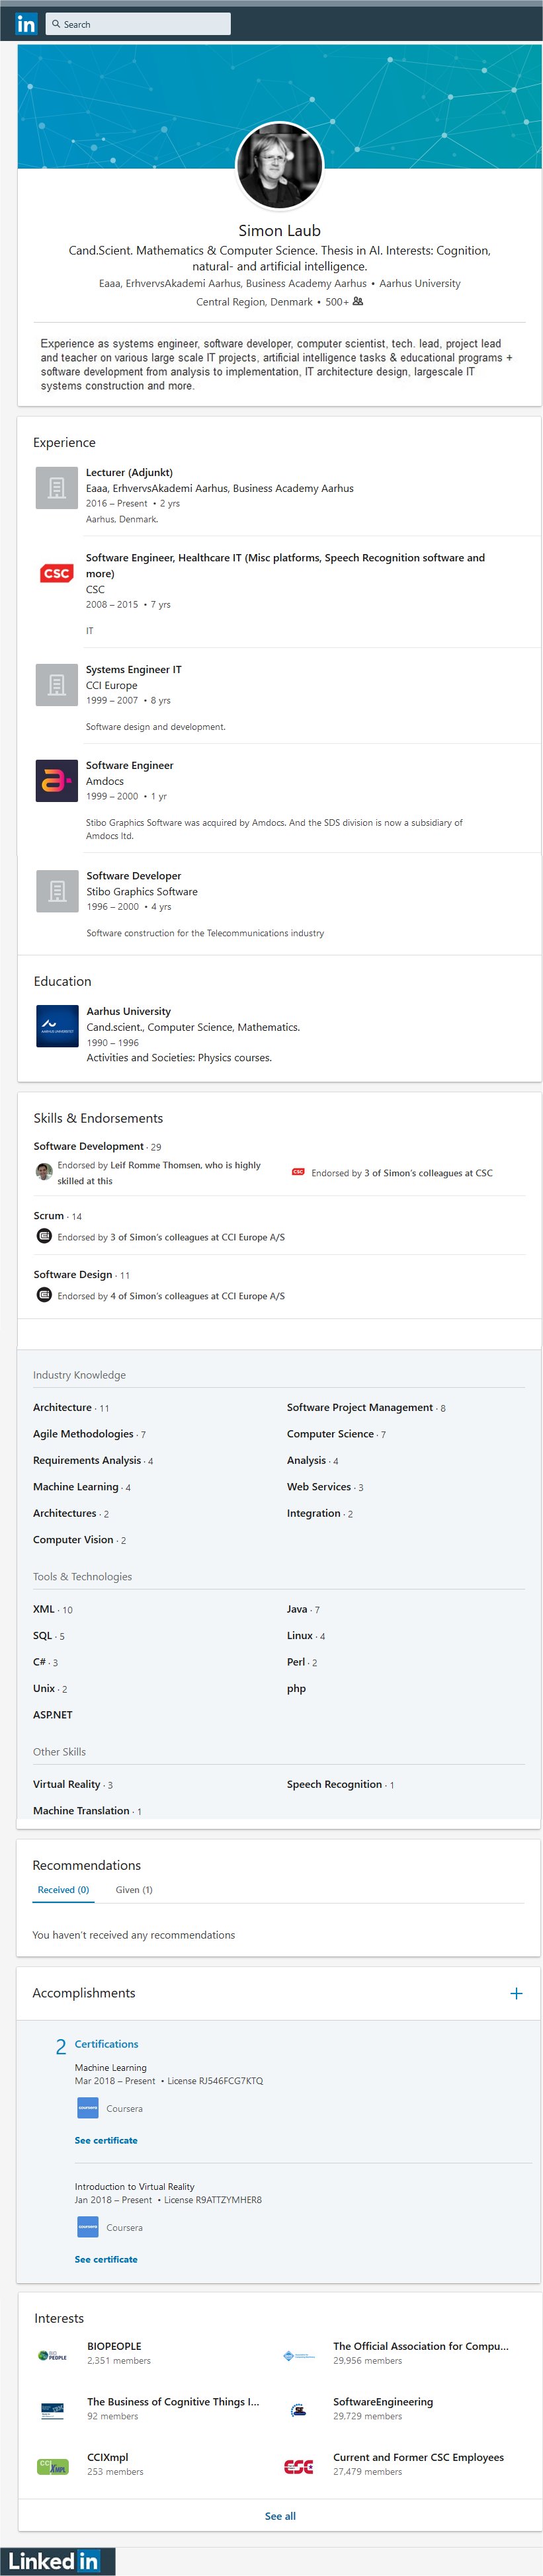Open the BIOPEOPLE group logo
This screenshot has height=2576, width=543.
(x=52, y=2355)
